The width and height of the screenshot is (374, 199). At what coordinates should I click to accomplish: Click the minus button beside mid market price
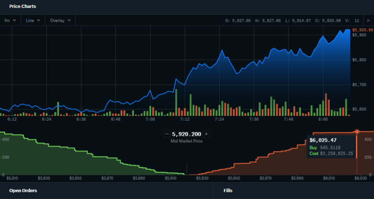point(167,134)
